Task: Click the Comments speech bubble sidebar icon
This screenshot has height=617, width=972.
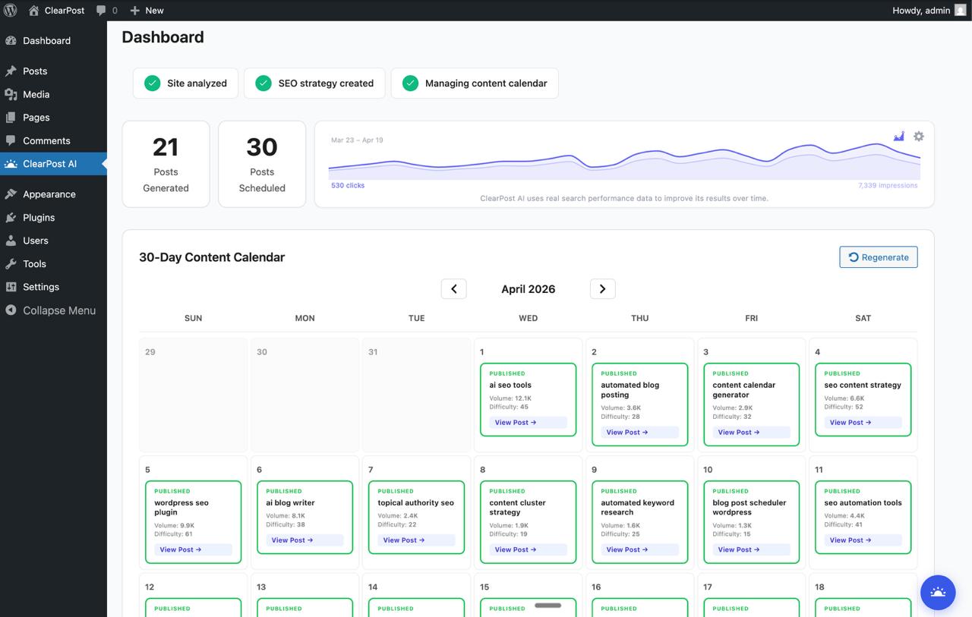Action: click(x=11, y=140)
